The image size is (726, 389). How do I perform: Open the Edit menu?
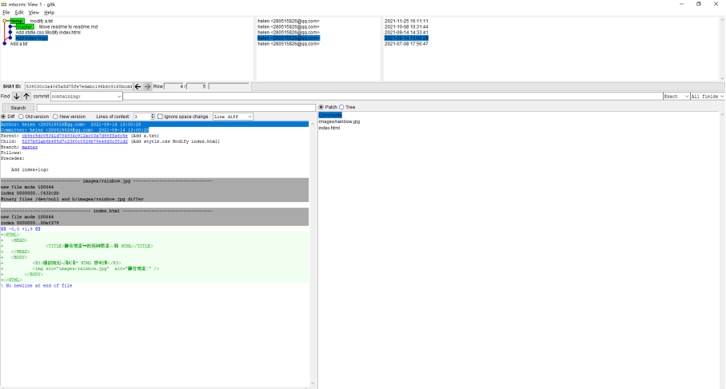(19, 13)
